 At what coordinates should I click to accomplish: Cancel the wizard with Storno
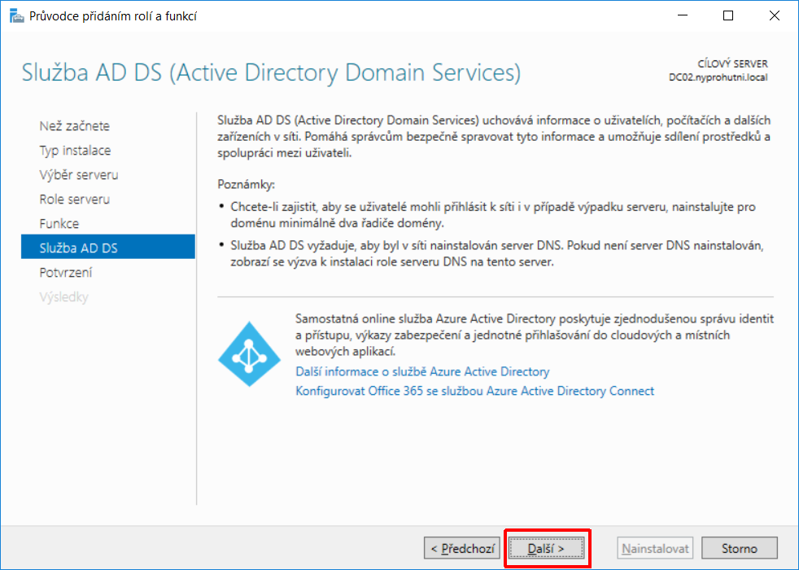click(x=740, y=549)
